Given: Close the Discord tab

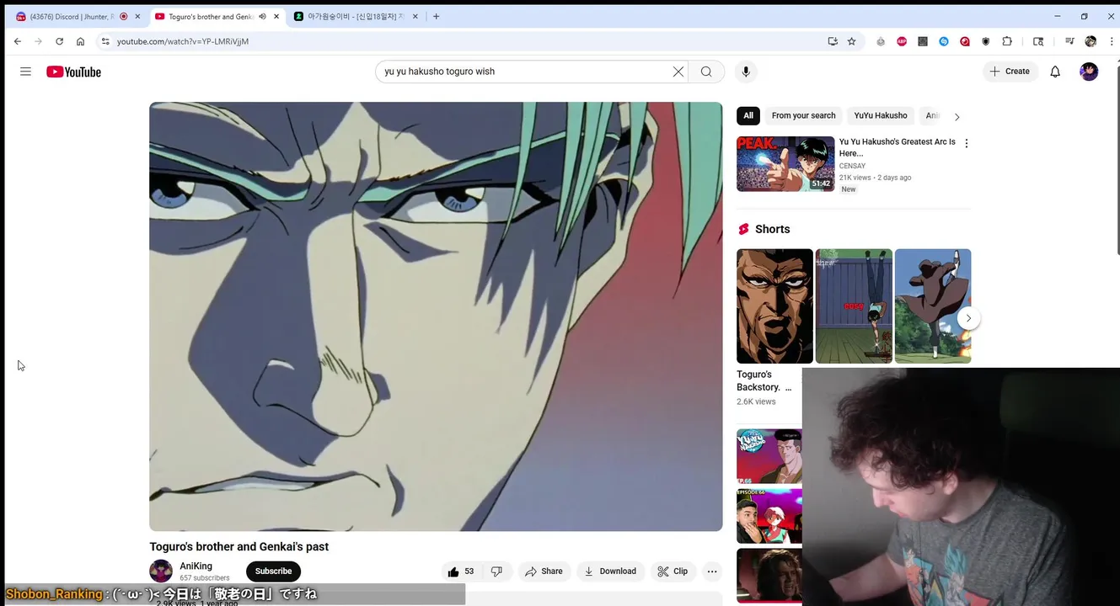Looking at the screenshot, I should click(x=137, y=17).
